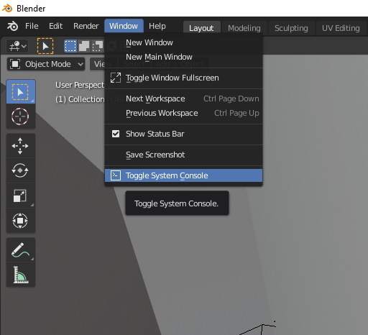The image size is (368, 335).
Task: Select Toggle Window Fullscreen entry
Action: (183, 78)
